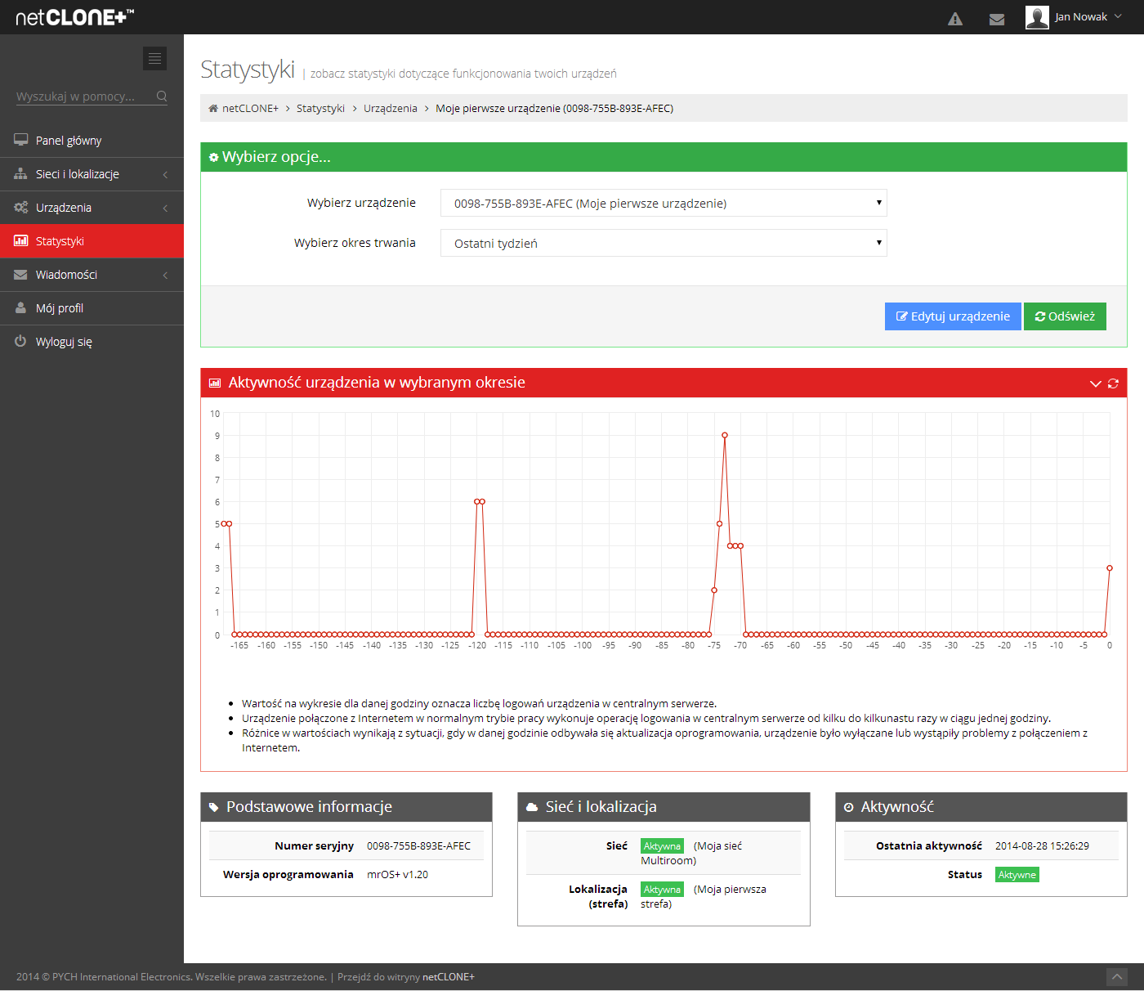Click the network sitemap icon in sidebar
1144x991 pixels.
click(x=20, y=173)
